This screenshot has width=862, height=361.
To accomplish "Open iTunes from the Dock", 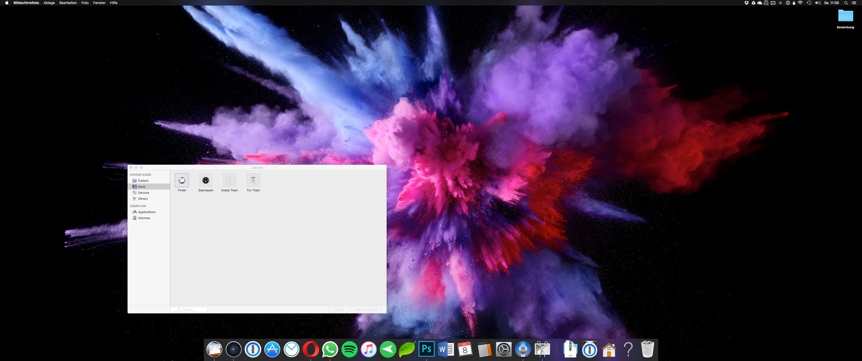I will (x=369, y=349).
